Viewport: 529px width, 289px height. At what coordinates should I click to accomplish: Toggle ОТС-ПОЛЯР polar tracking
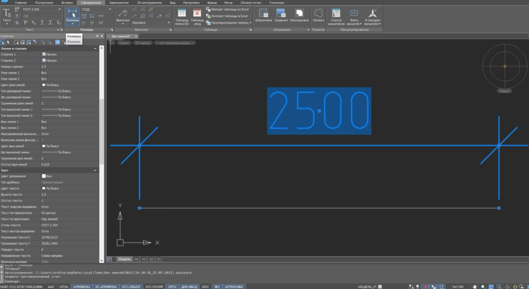tap(154, 286)
